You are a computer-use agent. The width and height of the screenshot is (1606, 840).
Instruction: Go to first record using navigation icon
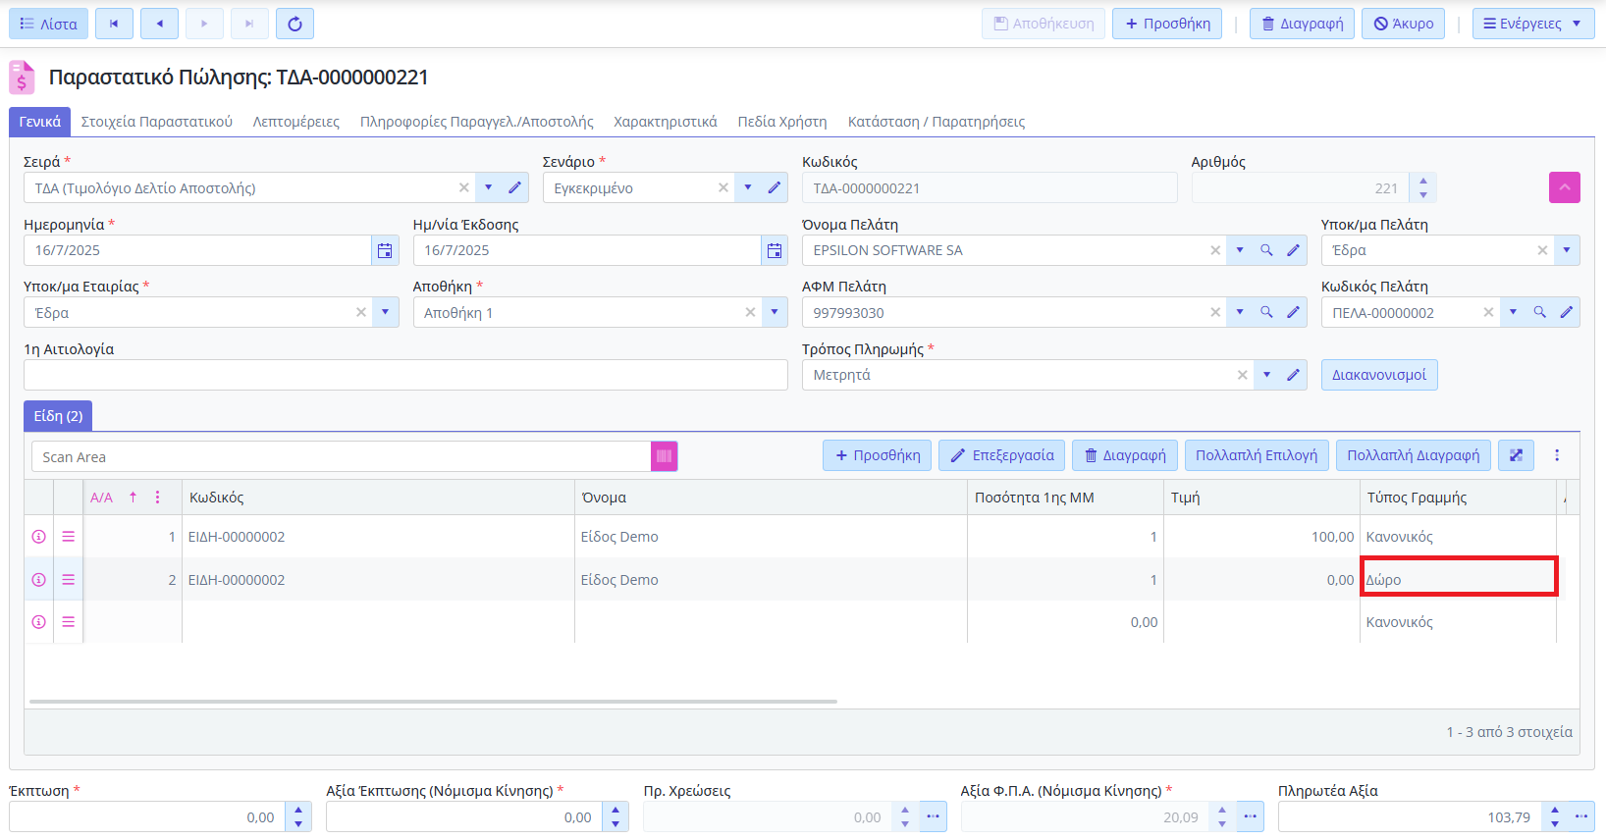pyautogui.click(x=114, y=24)
